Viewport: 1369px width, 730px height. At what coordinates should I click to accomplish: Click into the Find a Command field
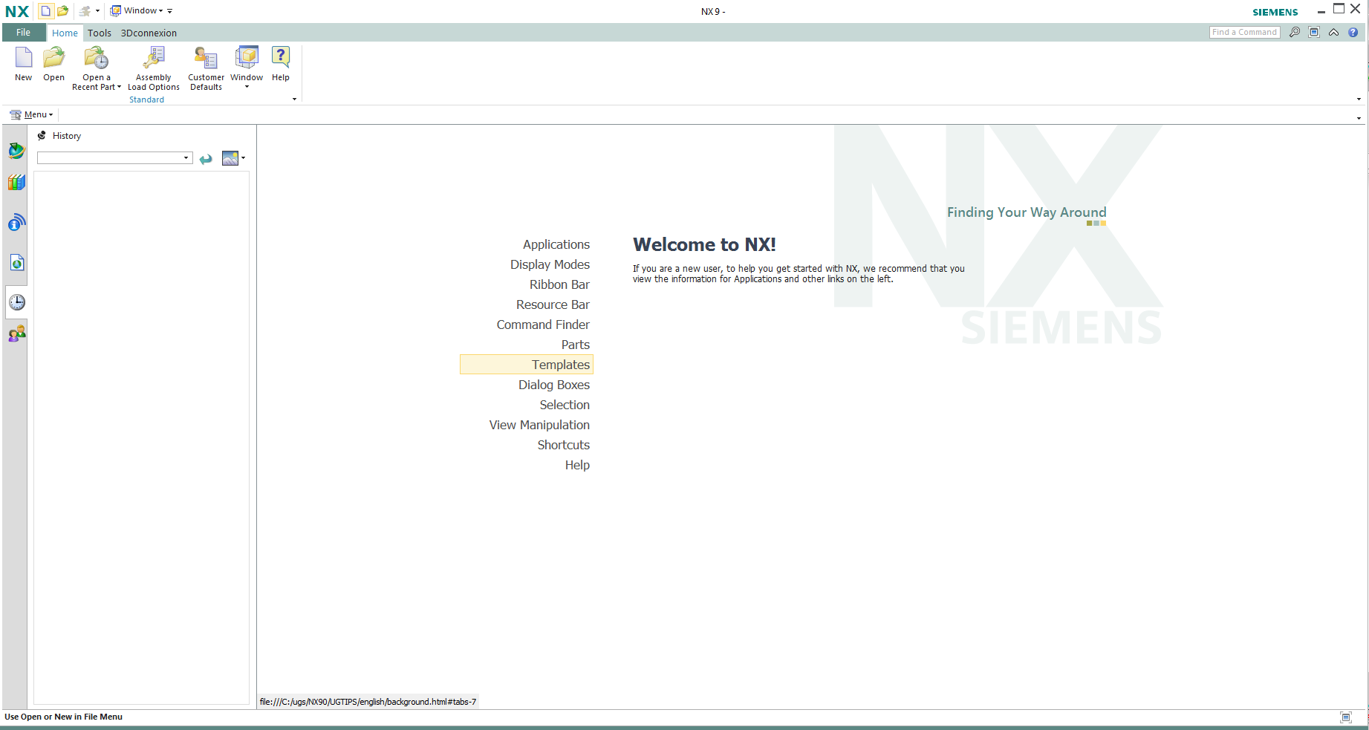(x=1244, y=32)
